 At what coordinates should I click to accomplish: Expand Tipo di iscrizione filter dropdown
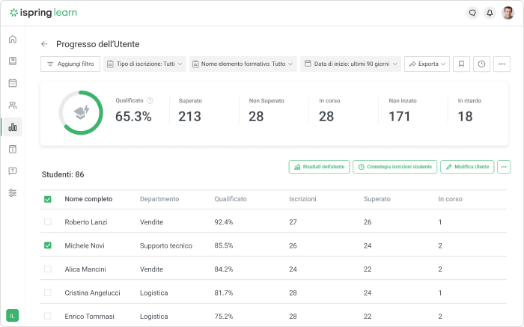pyautogui.click(x=144, y=64)
